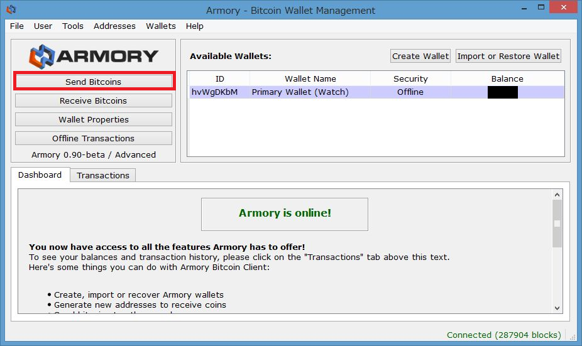Click the Create Wallet button

point(420,56)
